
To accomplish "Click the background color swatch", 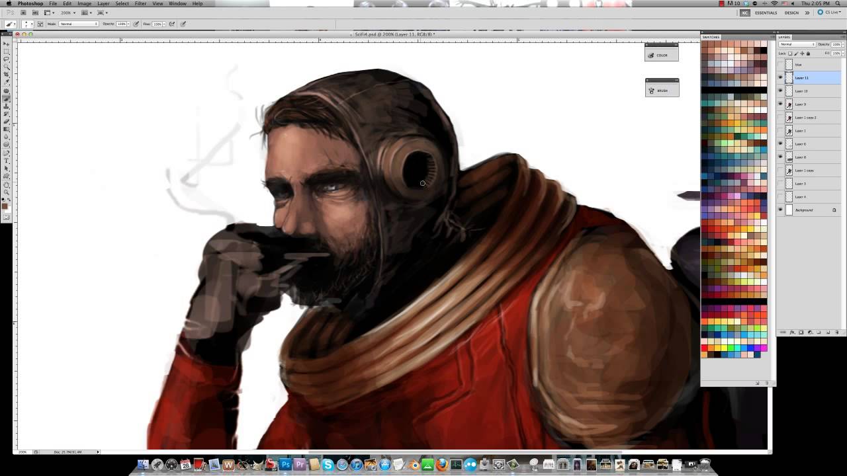I will pyautogui.click(x=8, y=210).
